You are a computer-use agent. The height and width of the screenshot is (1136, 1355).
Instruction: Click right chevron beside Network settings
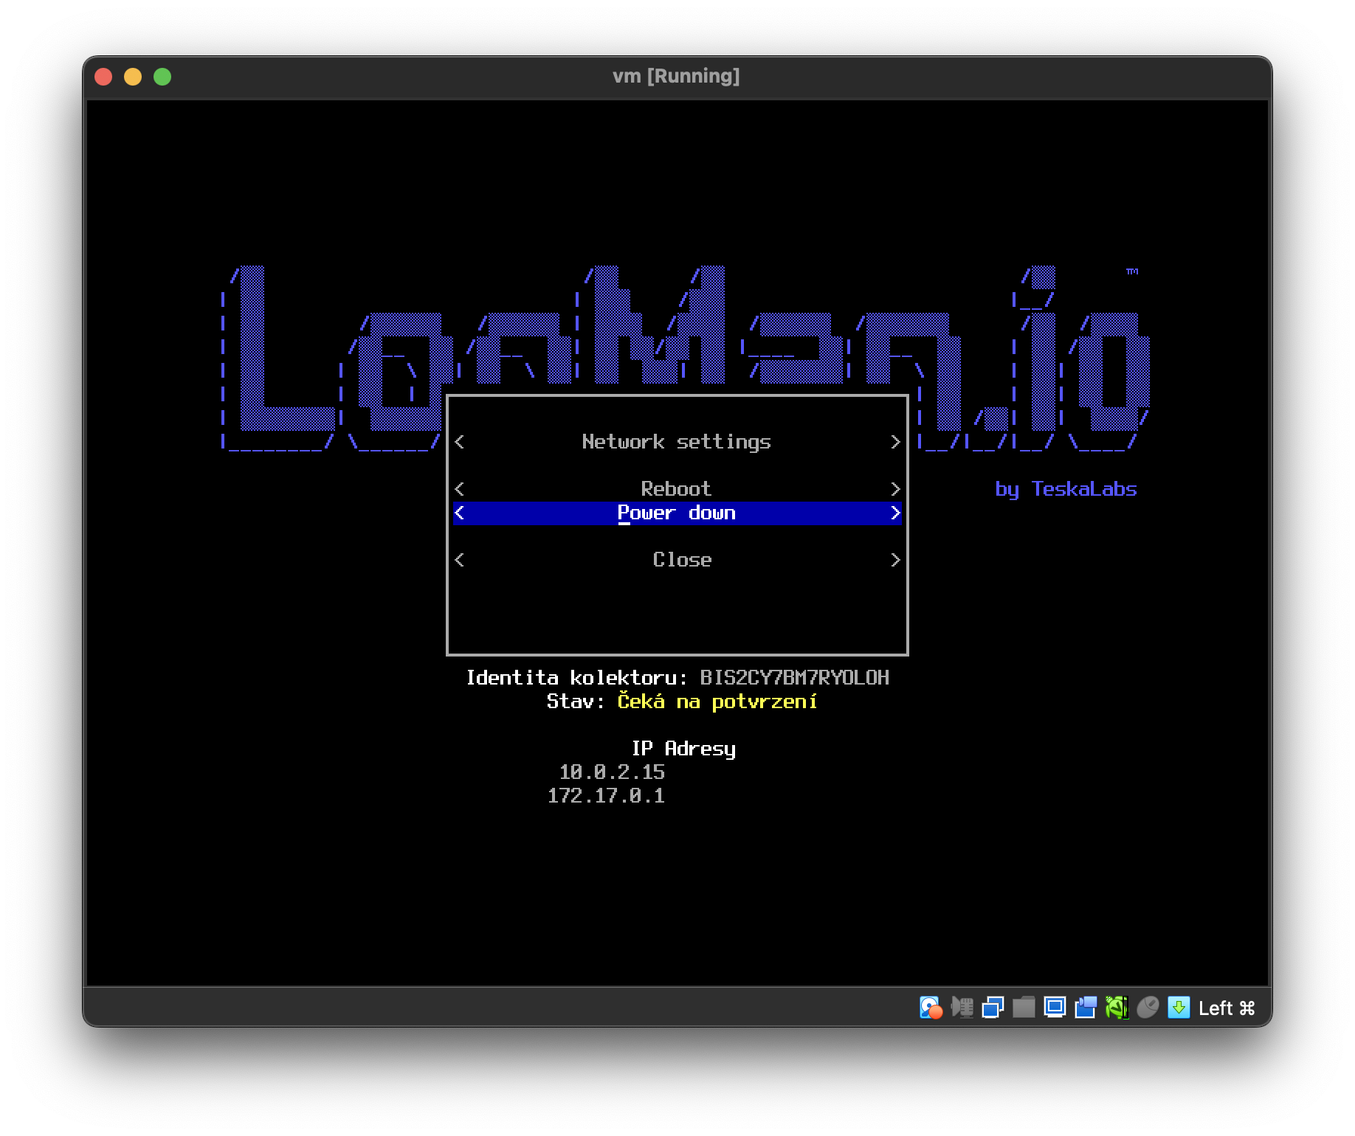895,442
